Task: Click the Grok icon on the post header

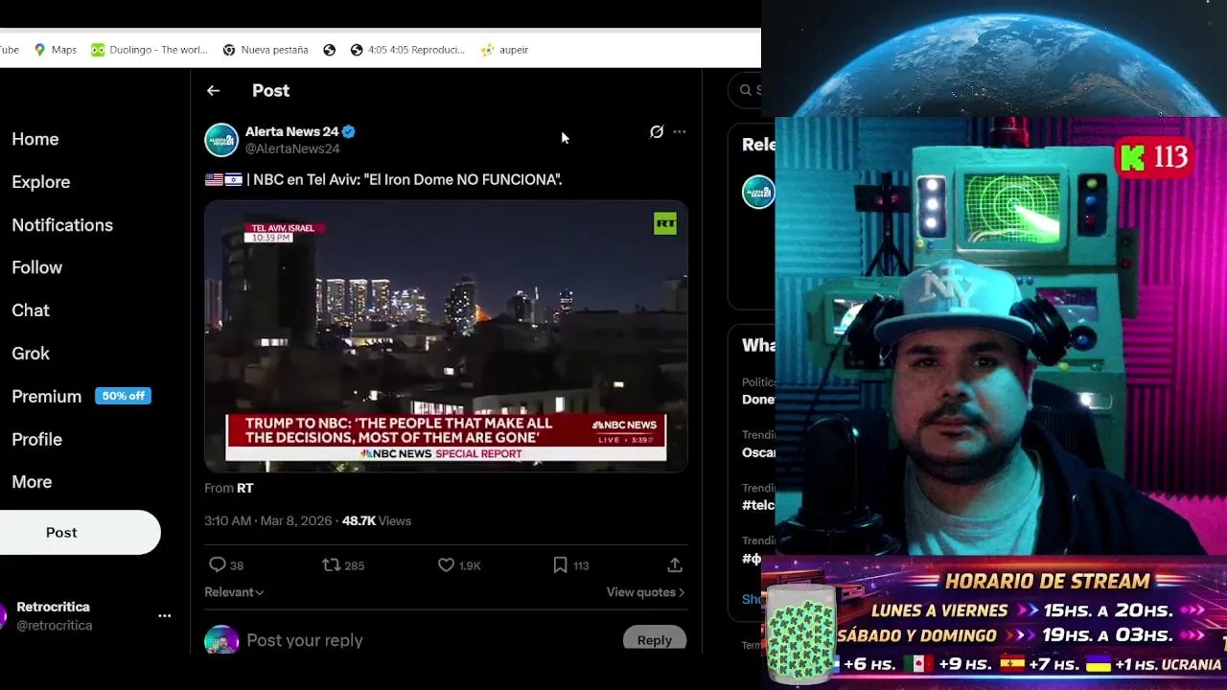Action: (x=657, y=131)
